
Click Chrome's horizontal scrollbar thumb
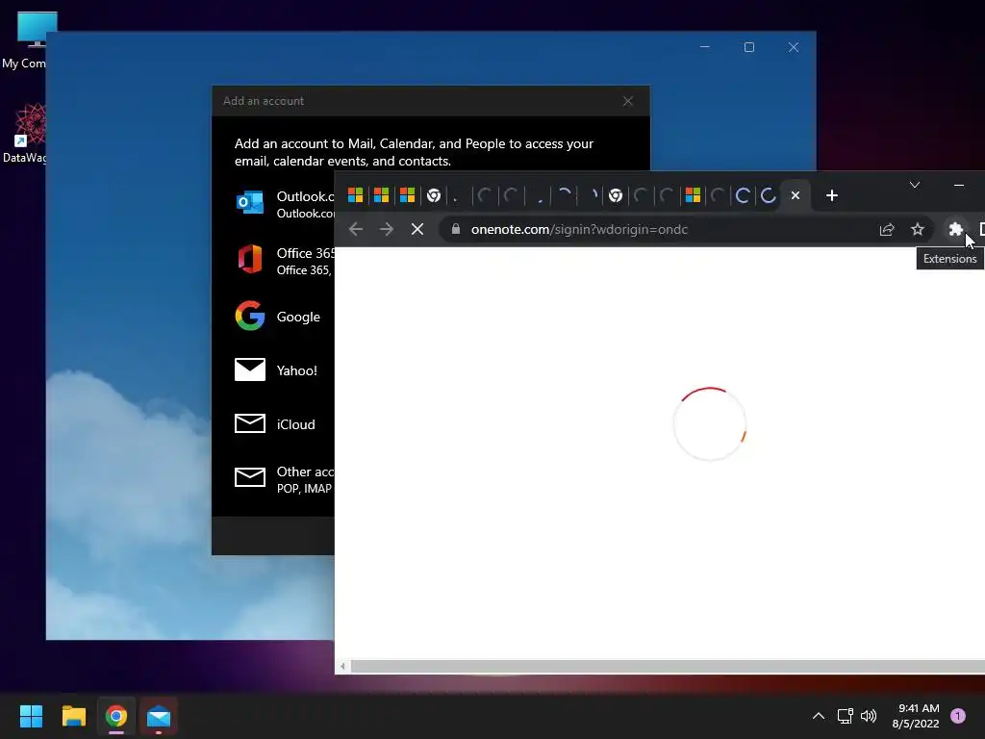coord(668,666)
